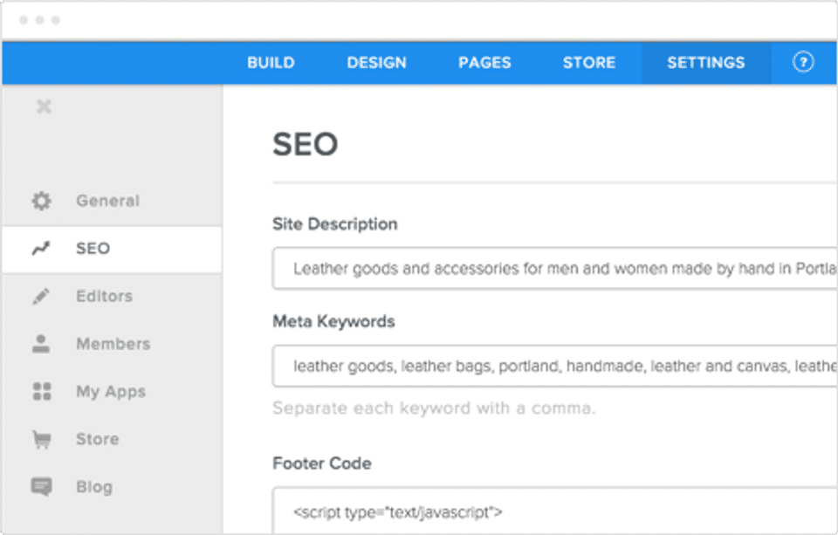Image resolution: width=838 pixels, height=535 pixels.
Task: Click the Members person icon
Action: 41,344
